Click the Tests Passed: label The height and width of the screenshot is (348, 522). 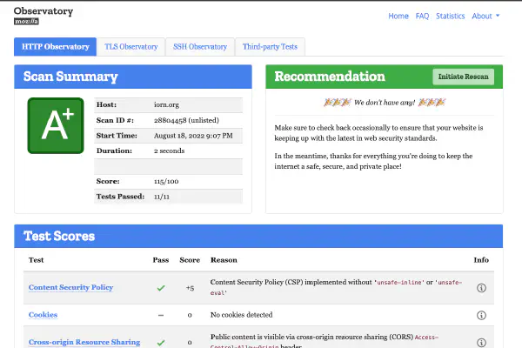tap(121, 197)
